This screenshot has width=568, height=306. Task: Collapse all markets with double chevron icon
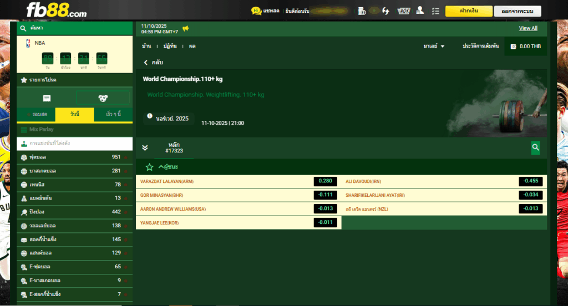click(145, 148)
